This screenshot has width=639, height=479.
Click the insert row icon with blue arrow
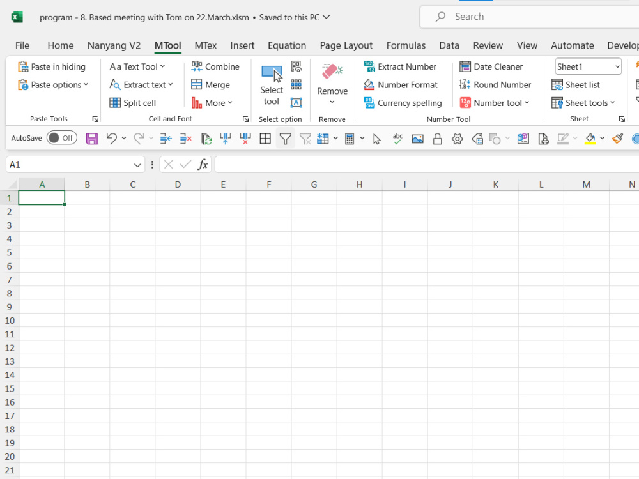click(x=166, y=139)
